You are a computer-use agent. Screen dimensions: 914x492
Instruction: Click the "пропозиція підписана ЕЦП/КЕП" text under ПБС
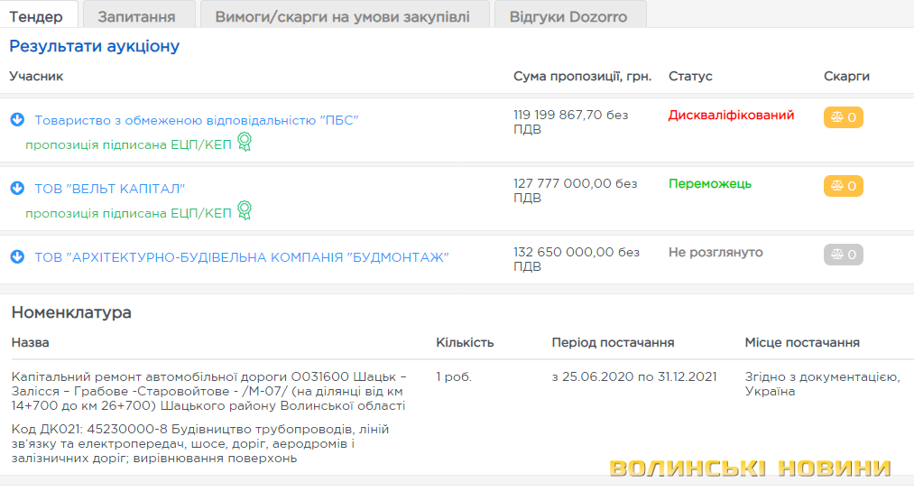coord(128,144)
